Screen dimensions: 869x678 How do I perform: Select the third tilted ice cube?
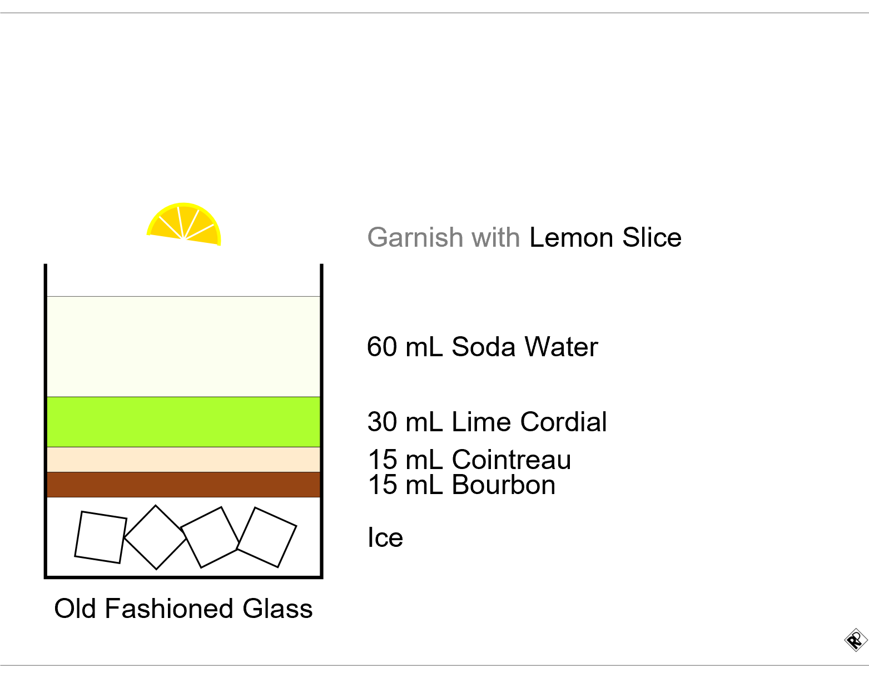click(x=211, y=537)
